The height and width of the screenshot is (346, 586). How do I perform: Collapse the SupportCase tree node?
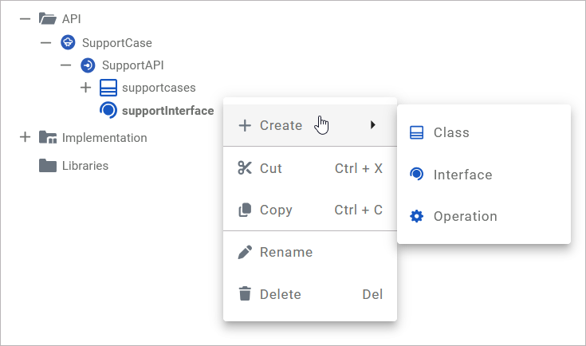click(45, 42)
